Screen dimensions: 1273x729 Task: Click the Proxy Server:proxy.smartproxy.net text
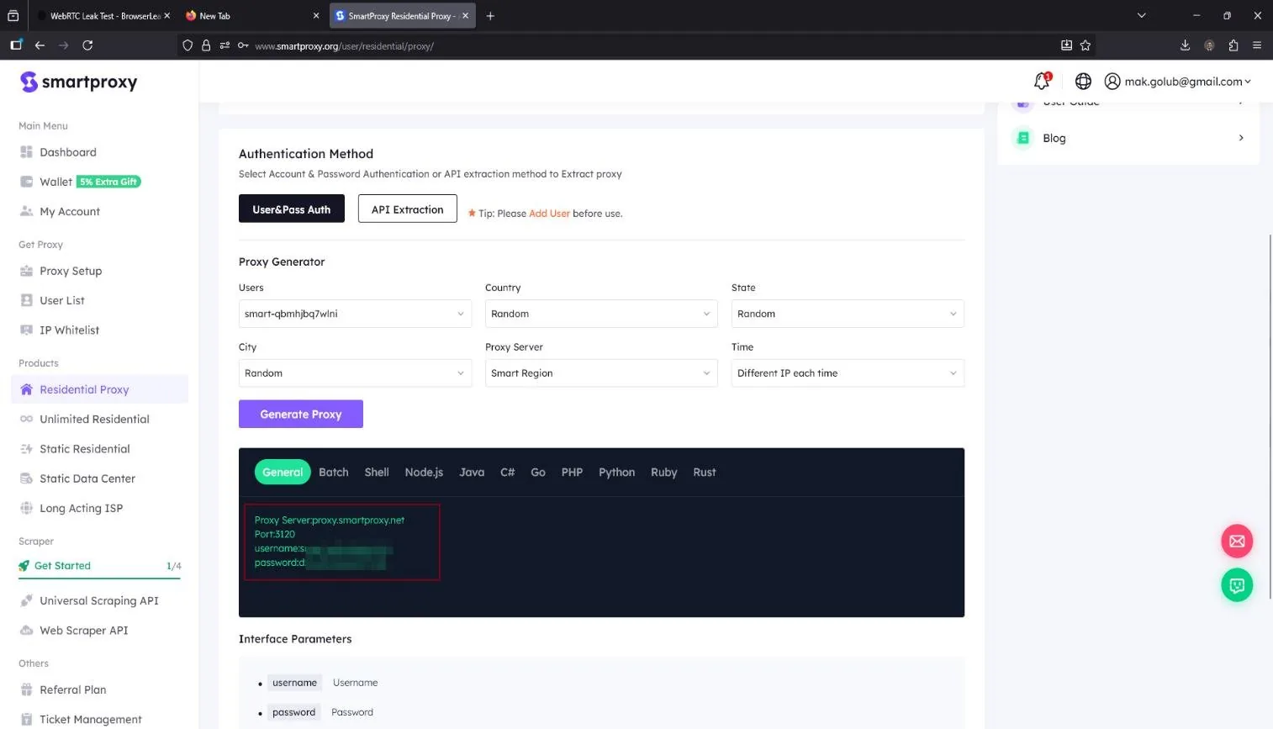(330, 520)
